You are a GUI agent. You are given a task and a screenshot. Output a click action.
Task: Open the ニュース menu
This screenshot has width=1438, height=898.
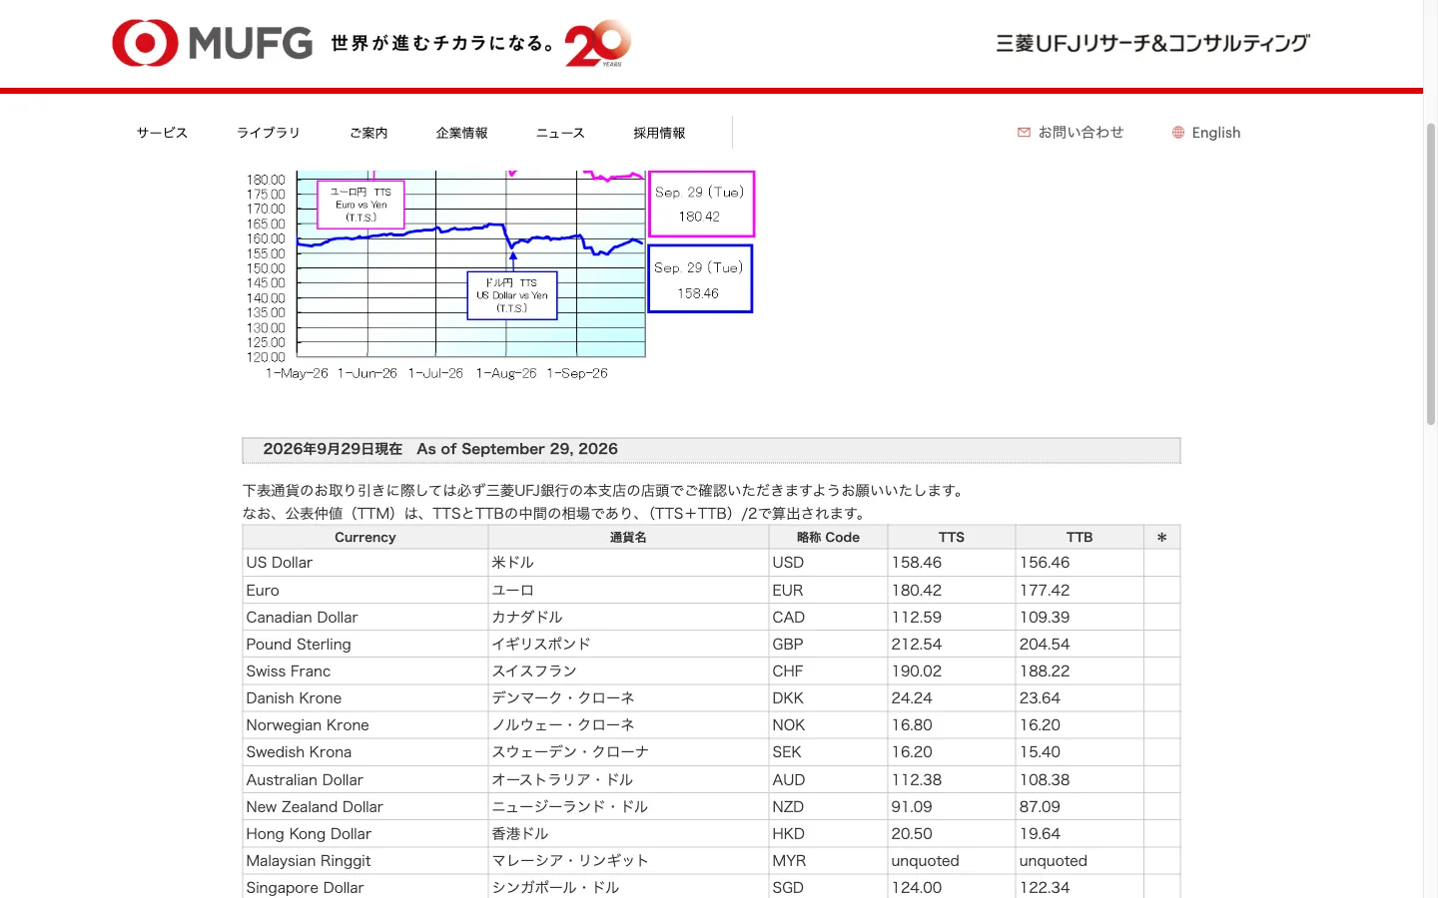[560, 133]
